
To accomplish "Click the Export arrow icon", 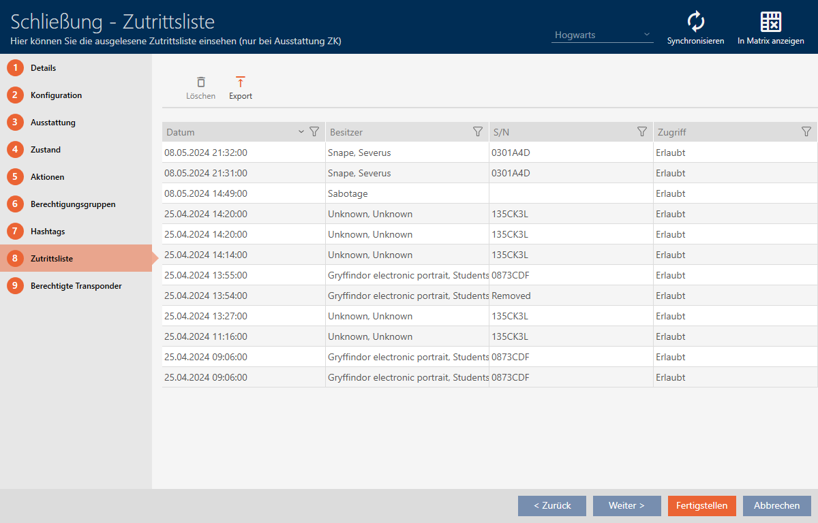I will (240, 82).
